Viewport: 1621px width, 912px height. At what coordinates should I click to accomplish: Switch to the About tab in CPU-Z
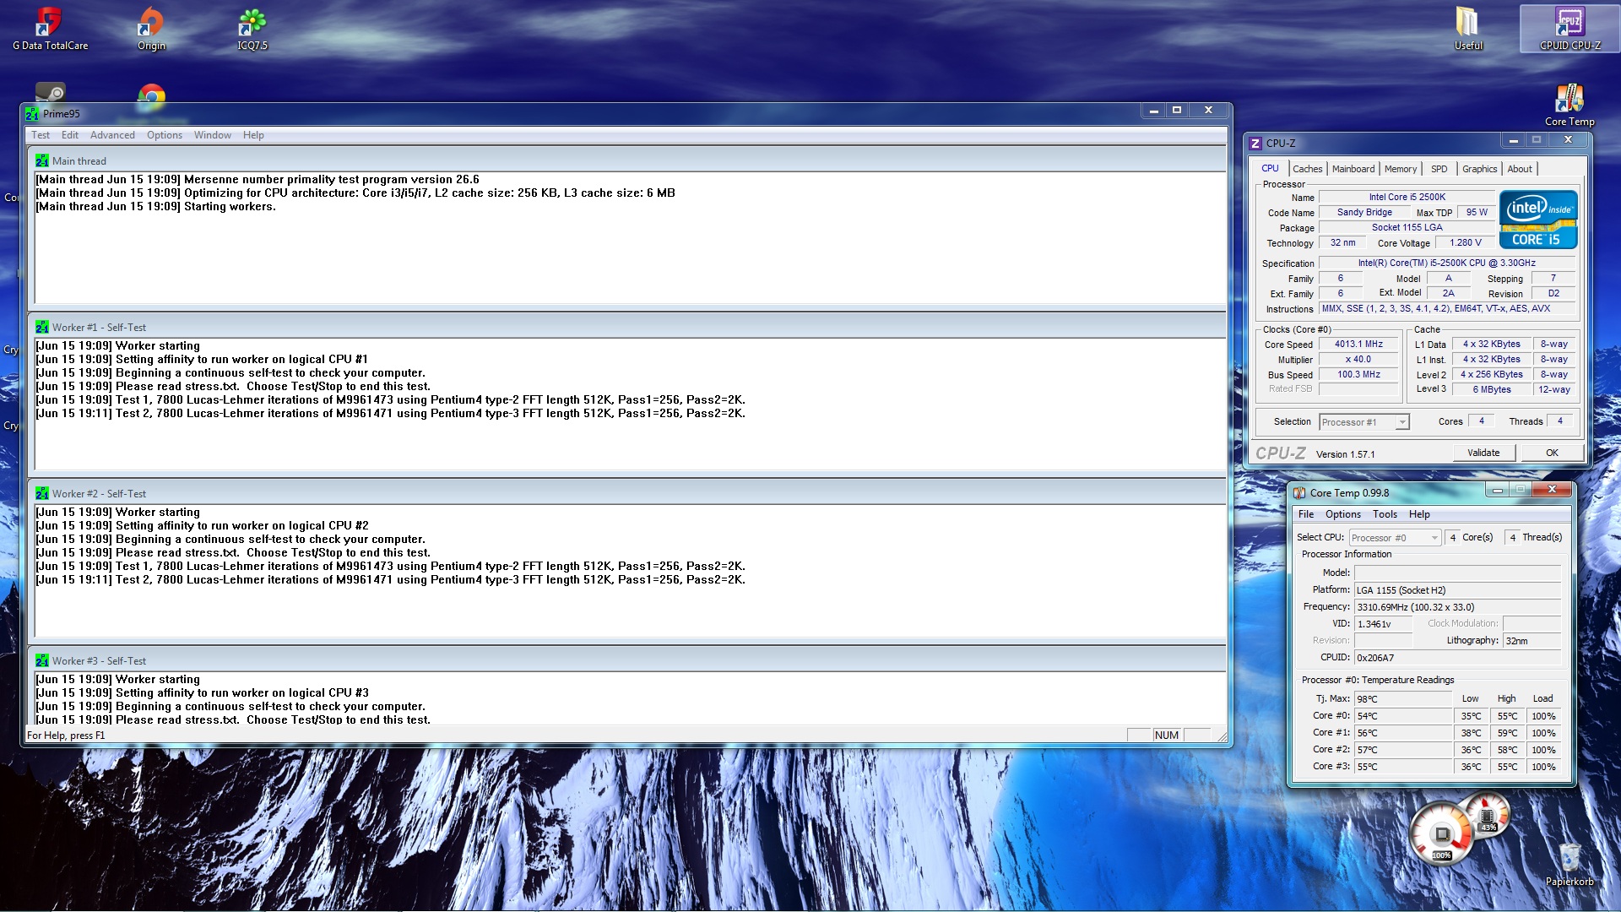(1520, 169)
